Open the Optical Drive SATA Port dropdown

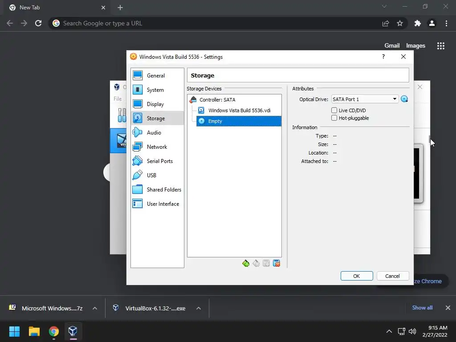point(365,99)
